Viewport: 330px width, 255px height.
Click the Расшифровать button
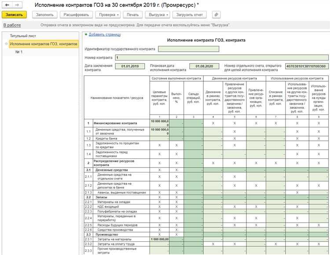point(76,14)
